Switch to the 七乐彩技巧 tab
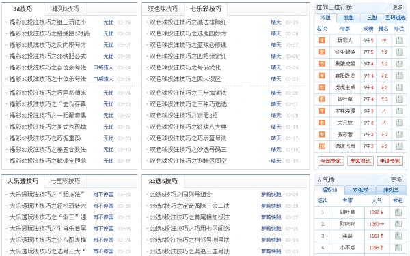This screenshot has height=256, width=410. point(206,9)
